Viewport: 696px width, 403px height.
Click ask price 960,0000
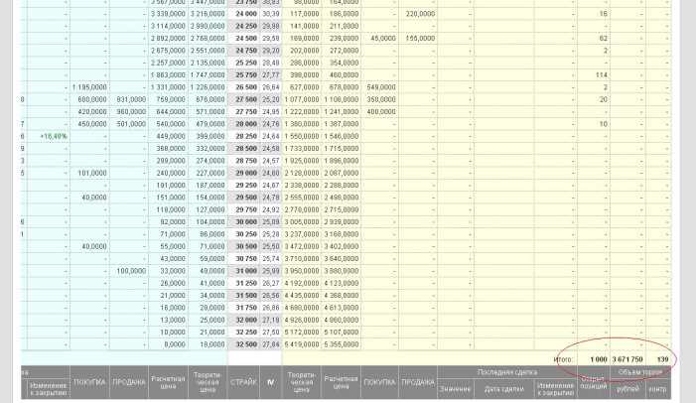pos(131,112)
